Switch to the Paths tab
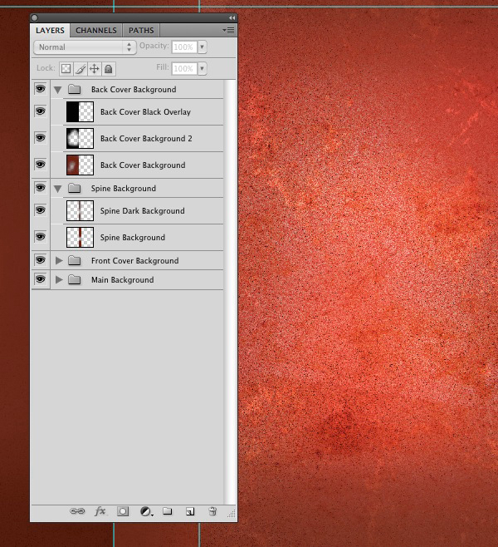The width and height of the screenshot is (498, 547). (x=141, y=31)
